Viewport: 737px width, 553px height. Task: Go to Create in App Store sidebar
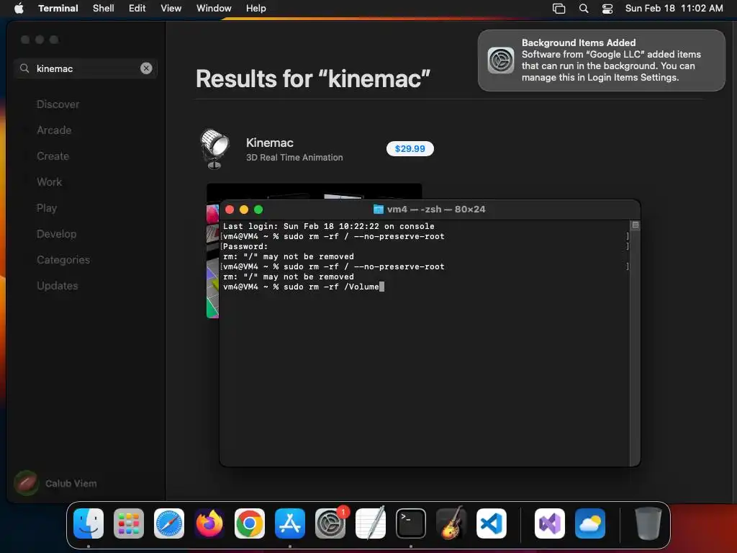coord(53,156)
